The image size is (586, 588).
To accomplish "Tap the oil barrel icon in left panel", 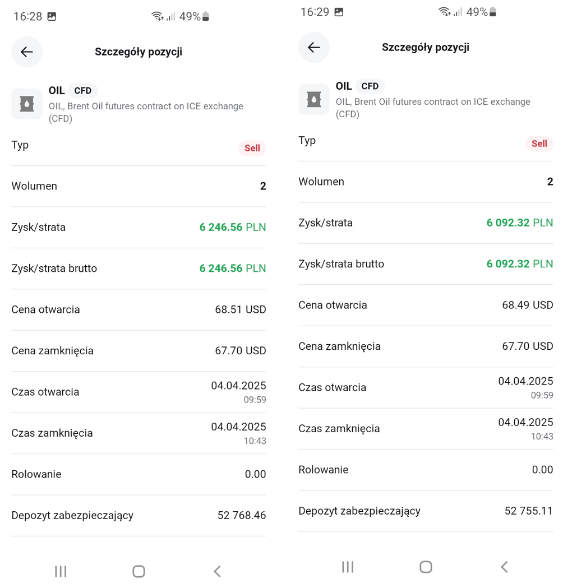I will click(27, 104).
